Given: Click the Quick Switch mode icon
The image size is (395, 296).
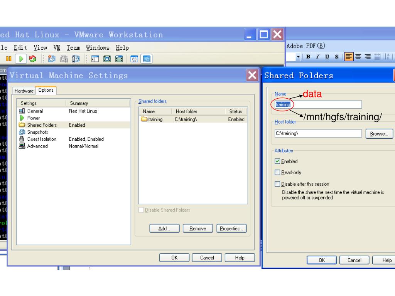Looking at the screenshot, I should pos(107,59).
